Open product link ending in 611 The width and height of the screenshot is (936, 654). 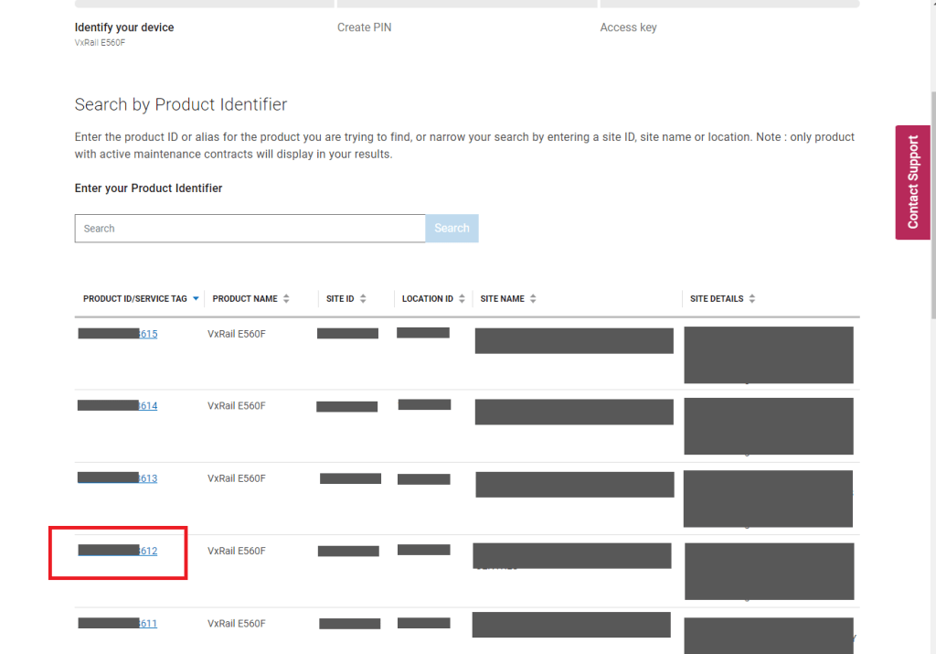pyautogui.click(x=147, y=624)
